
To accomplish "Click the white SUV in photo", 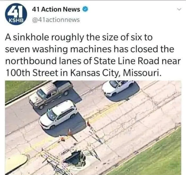I will point(59,115).
